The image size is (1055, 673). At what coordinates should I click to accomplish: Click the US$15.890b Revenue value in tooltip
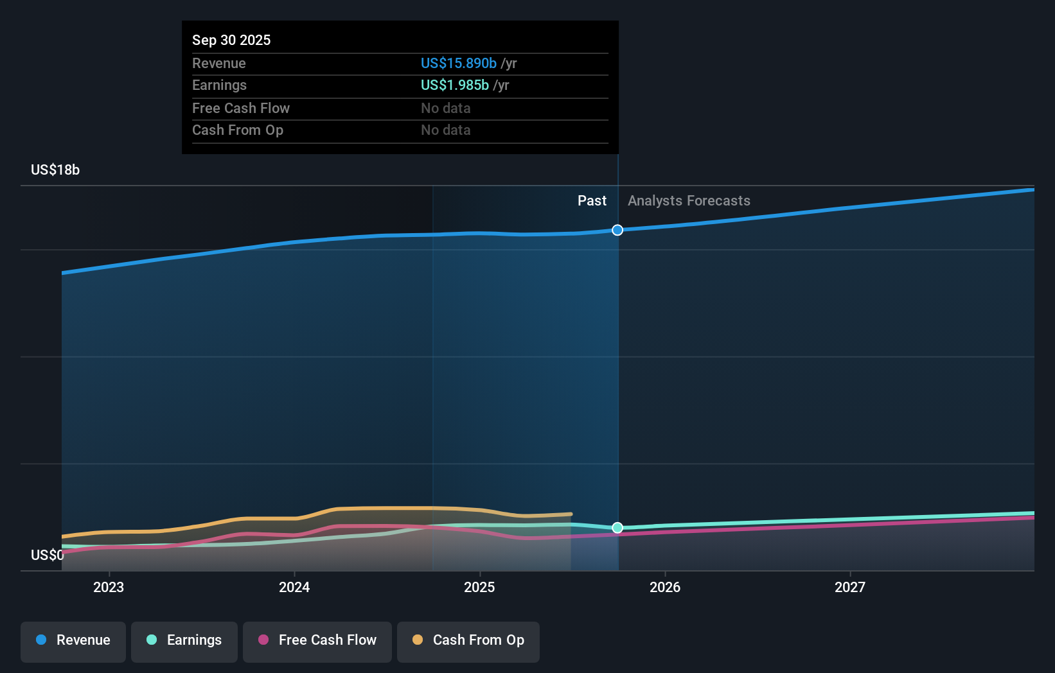(x=458, y=63)
